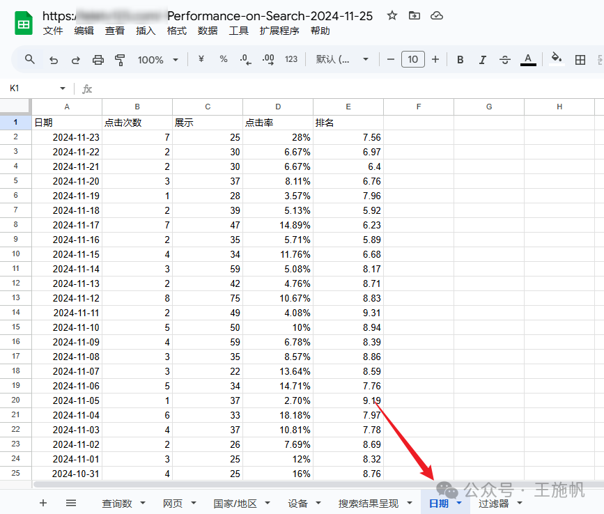Open the fill color picker
The width and height of the screenshot is (604, 514).
pos(556,59)
